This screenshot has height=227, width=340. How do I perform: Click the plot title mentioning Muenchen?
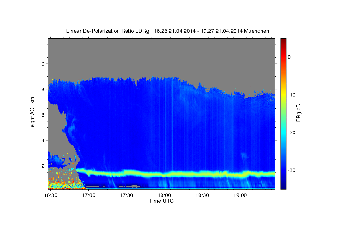(167, 31)
